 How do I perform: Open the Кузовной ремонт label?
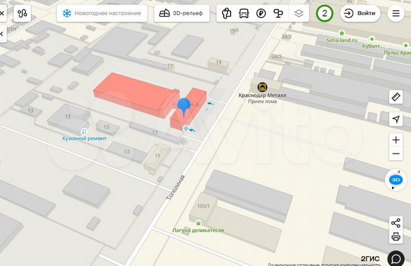[x=84, y=138]
